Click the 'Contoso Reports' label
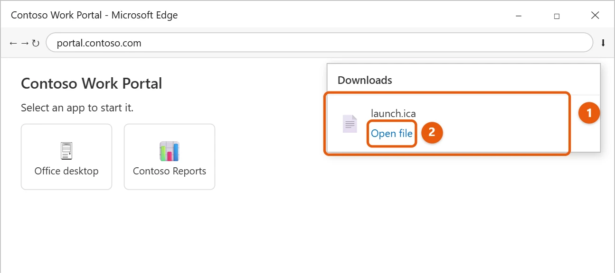This screenshot has width=615, height=273. pyautogui.click(x=170, y=171)
